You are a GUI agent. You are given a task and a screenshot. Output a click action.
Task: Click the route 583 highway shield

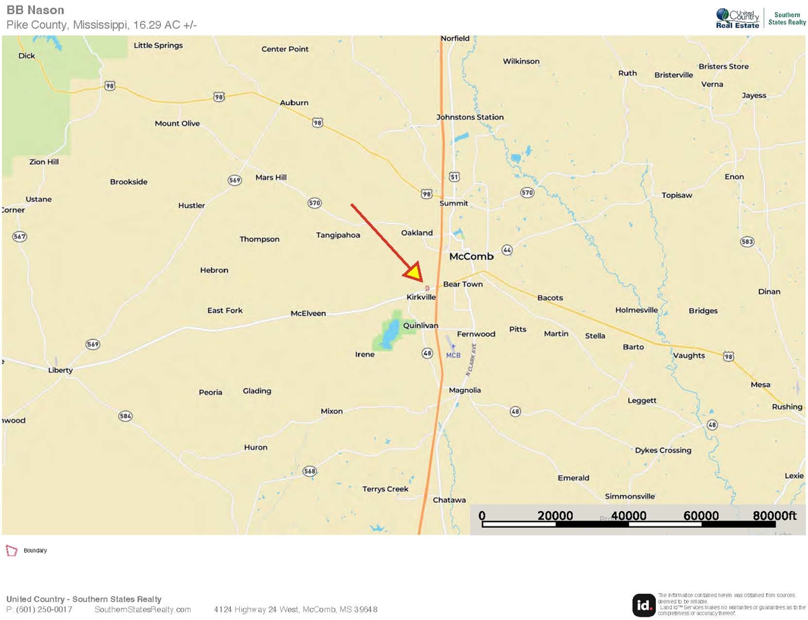746,241
